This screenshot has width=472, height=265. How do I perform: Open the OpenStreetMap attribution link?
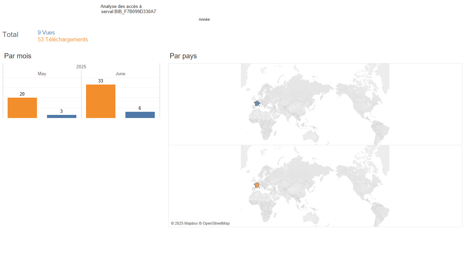(214, 224)
